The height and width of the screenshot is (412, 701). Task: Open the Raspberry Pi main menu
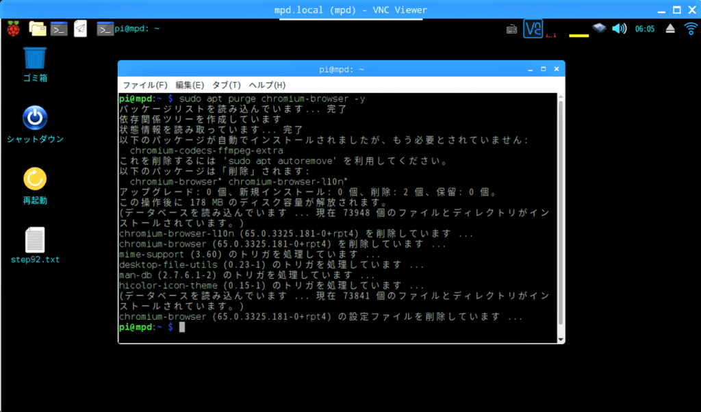pyautogui.click(x=14, y=29)
